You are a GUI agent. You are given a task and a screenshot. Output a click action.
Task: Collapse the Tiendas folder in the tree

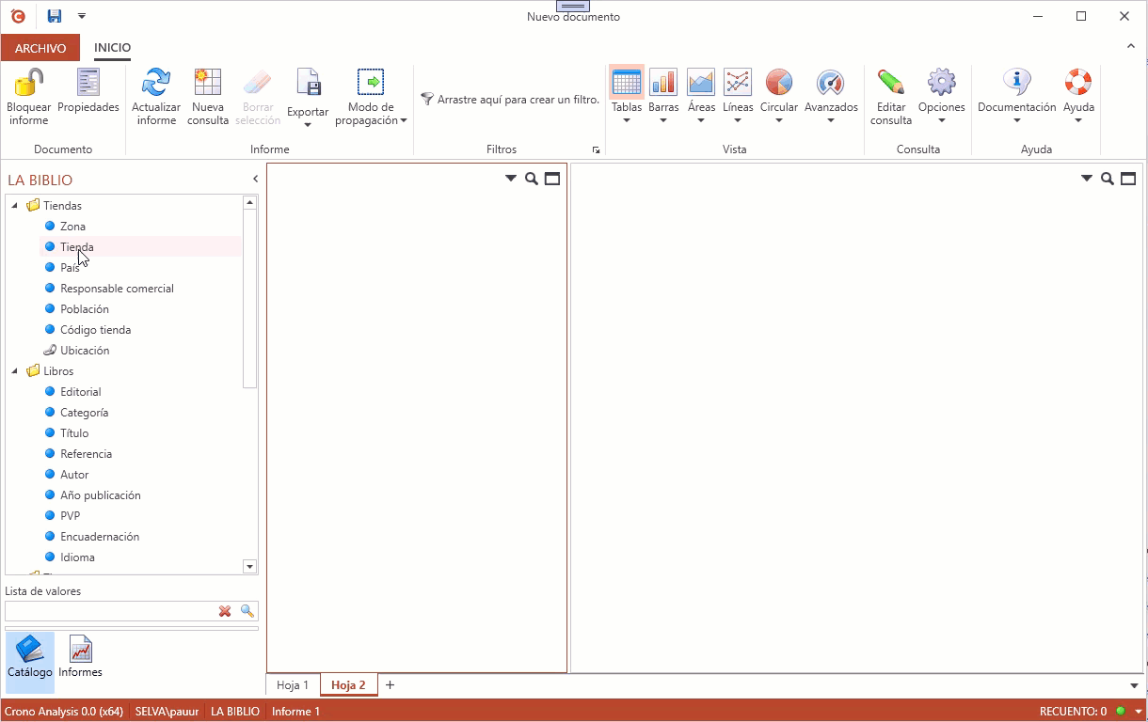[x=15, y=206]
